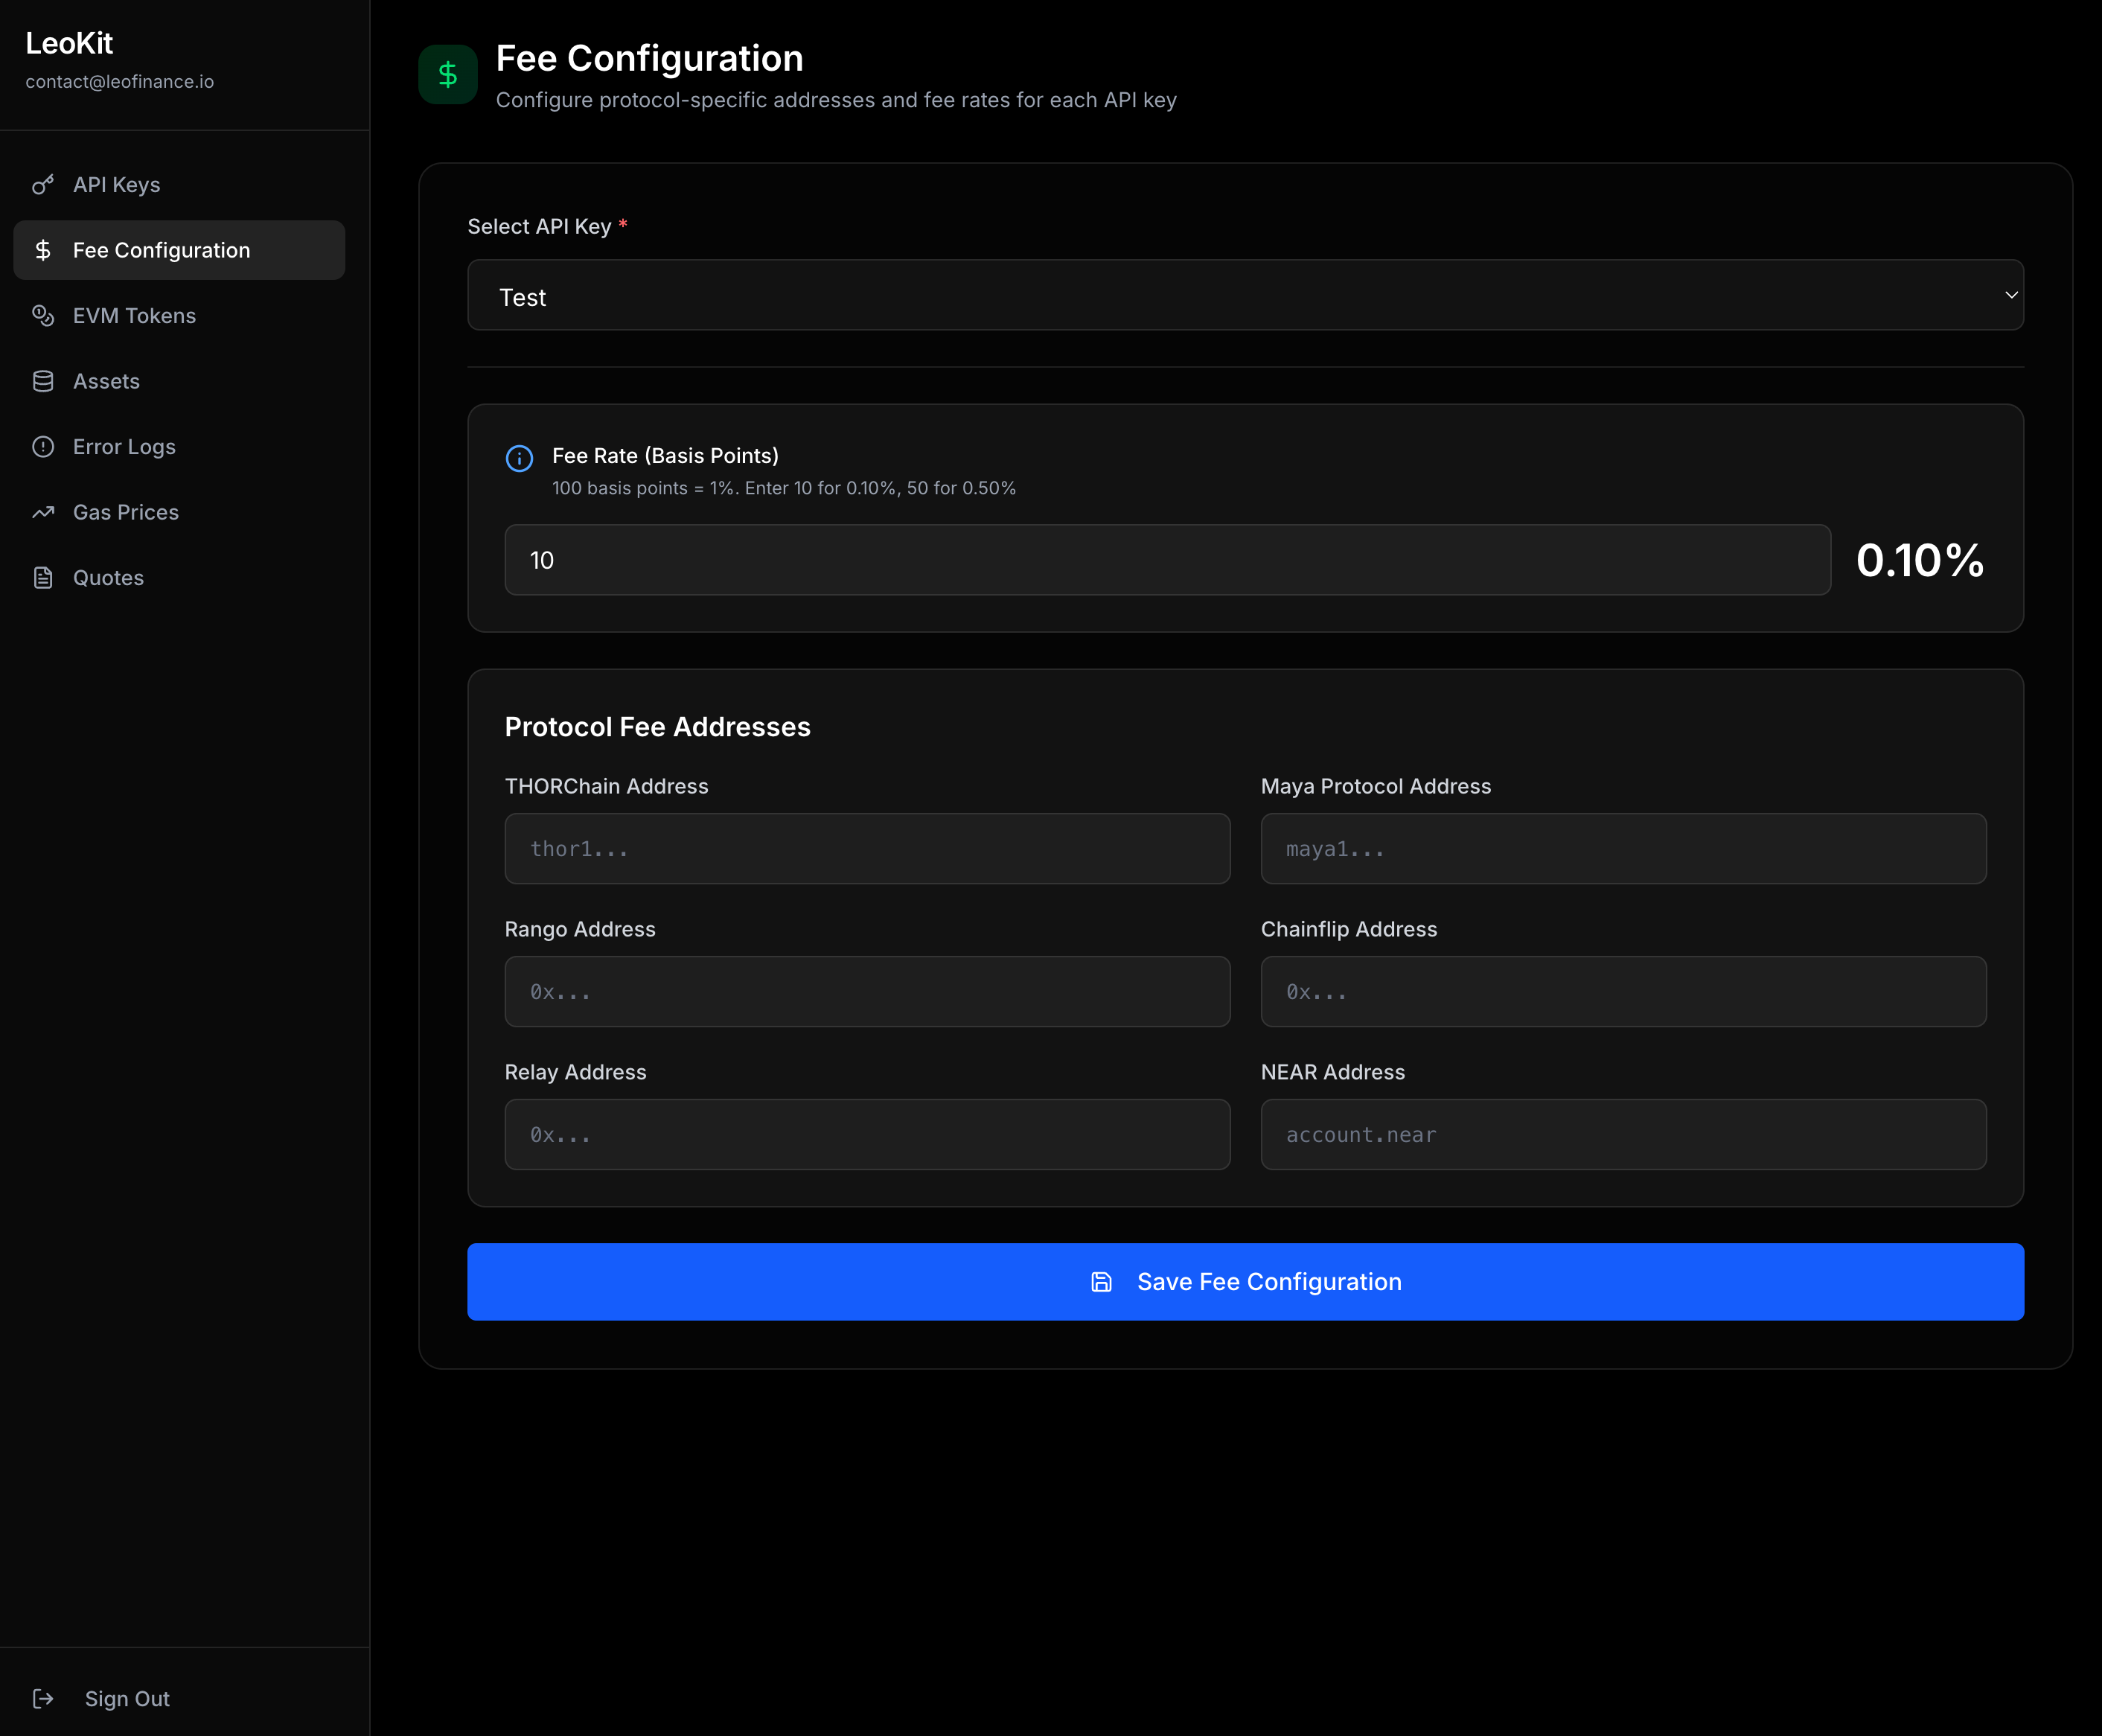Go to the Error Logs page

point(124,447)
